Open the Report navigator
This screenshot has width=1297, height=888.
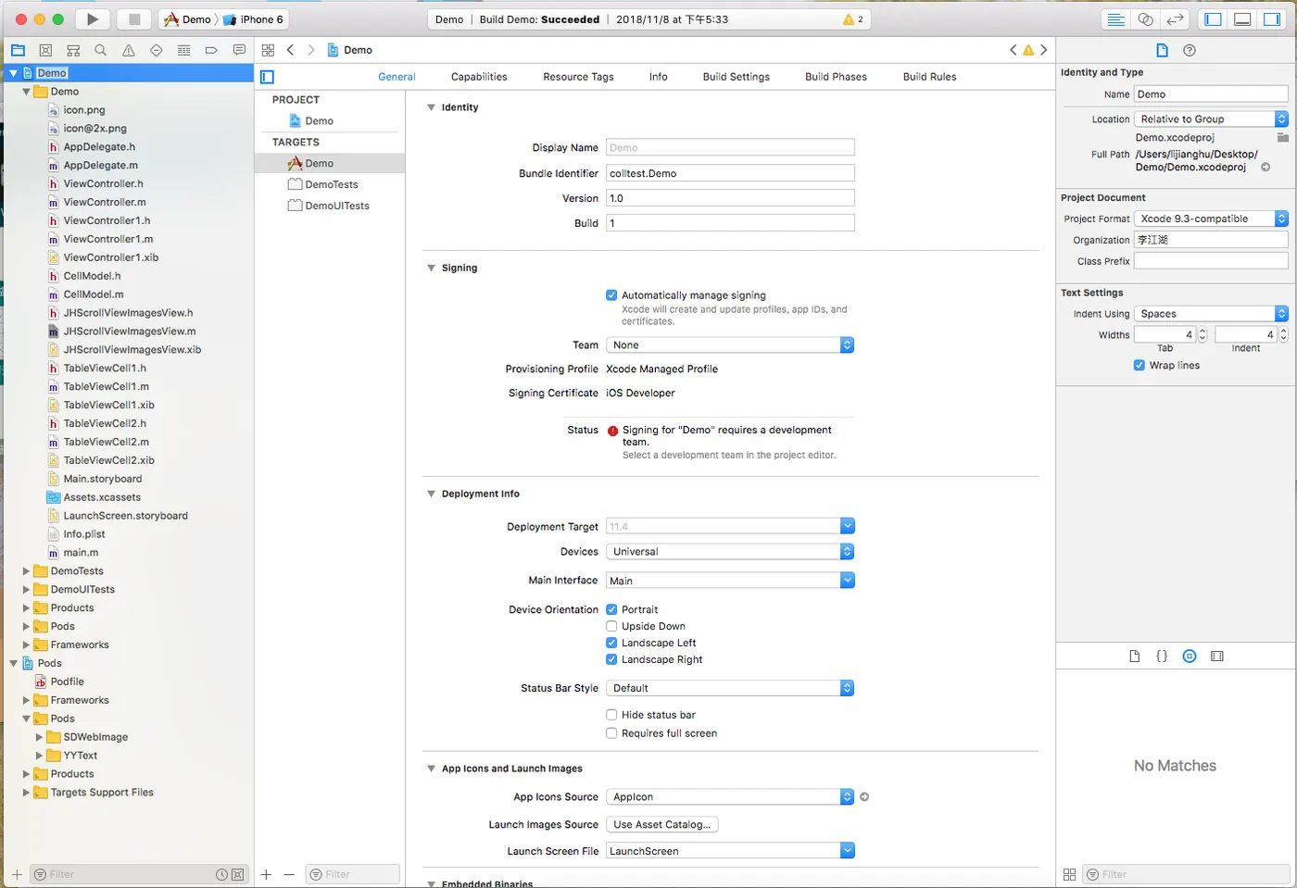[239, 50]
